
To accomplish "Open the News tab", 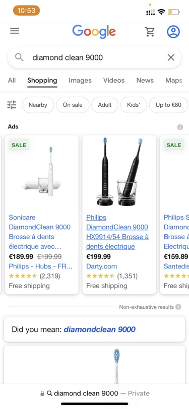I will pos(145,81).
